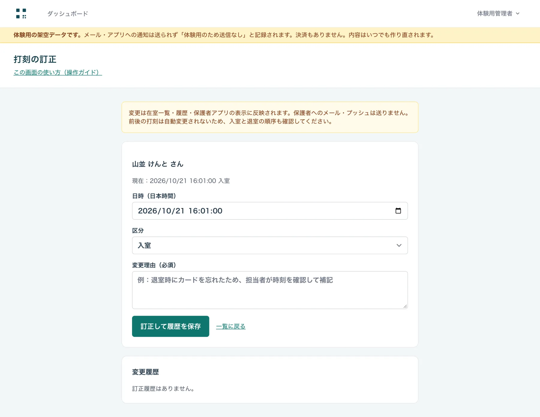Screen dimensions: 540x417
Task: Click the 山並 けんと さん name text
Action: pyautogui.click(x=157, y=164)
